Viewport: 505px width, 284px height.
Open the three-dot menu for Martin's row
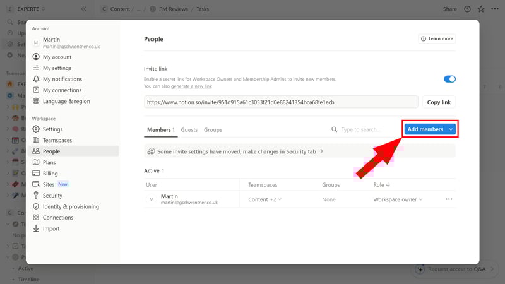point(449,199)
